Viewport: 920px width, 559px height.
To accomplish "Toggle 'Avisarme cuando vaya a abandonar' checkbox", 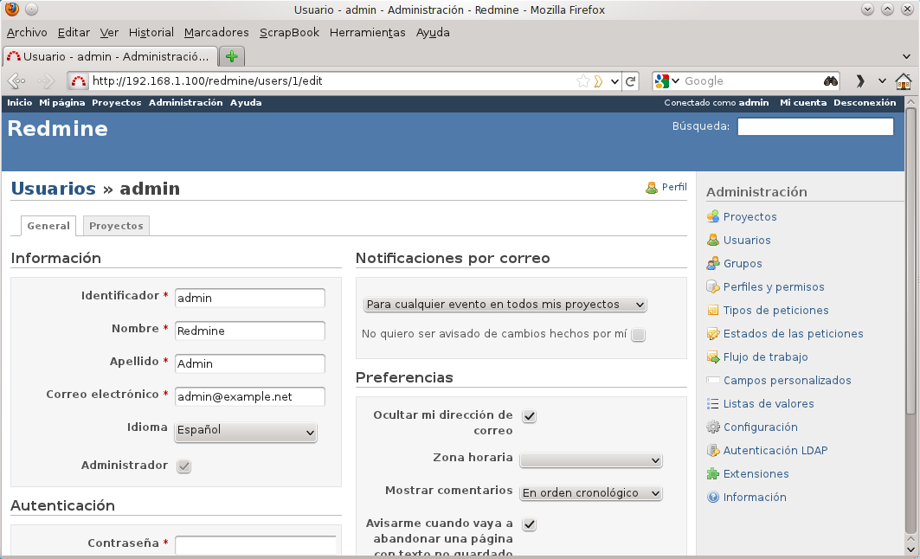I will pos(529,524).
